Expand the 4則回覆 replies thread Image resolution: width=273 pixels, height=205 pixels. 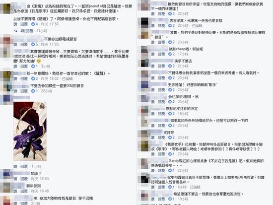coord(27,31)
